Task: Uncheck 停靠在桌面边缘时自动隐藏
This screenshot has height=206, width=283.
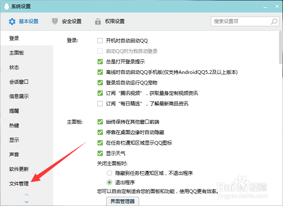Action: pos(100,132)
